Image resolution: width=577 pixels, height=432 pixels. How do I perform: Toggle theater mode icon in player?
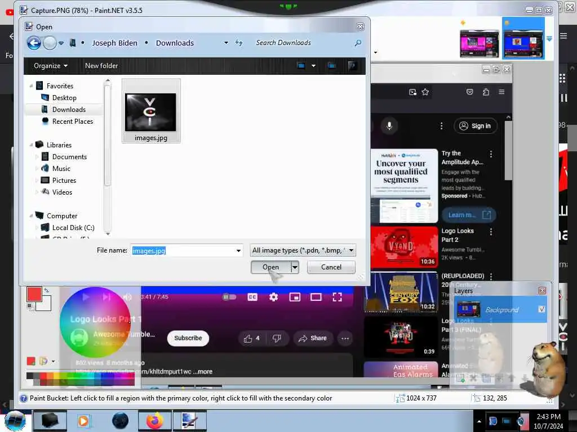[x=316, y=297]
